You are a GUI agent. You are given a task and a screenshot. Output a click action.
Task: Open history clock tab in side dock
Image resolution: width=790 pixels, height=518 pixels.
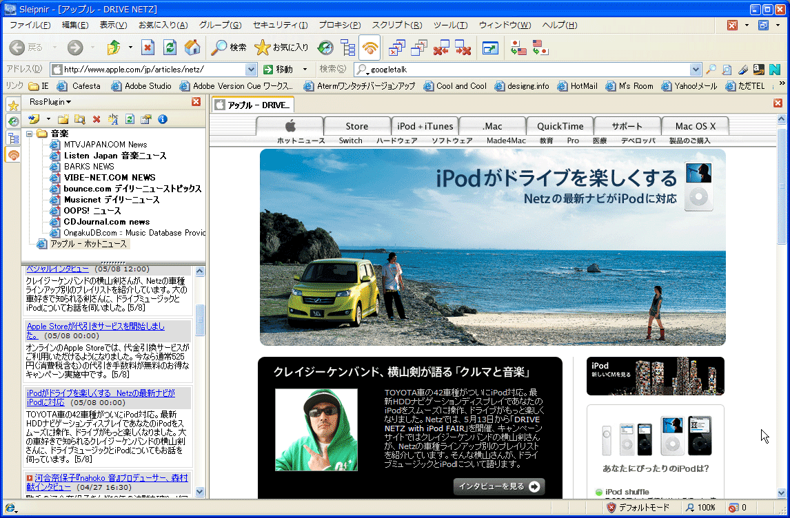click(13, 121)
